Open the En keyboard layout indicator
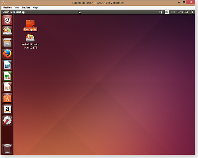This screenshot has width=198, height=158. point(167,12)
